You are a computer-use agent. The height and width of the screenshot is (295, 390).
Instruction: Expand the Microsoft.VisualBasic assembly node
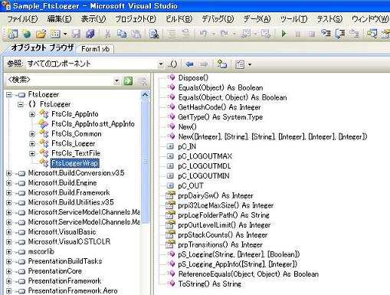pyautogui.click(x=9, y=232)
